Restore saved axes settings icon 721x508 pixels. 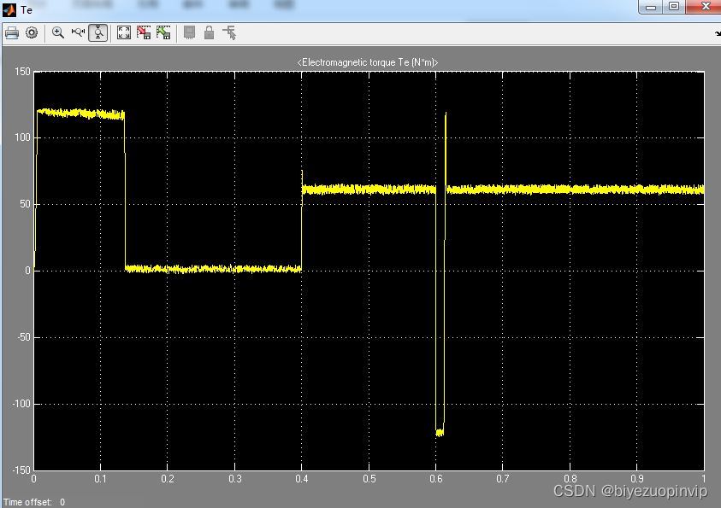163,32
